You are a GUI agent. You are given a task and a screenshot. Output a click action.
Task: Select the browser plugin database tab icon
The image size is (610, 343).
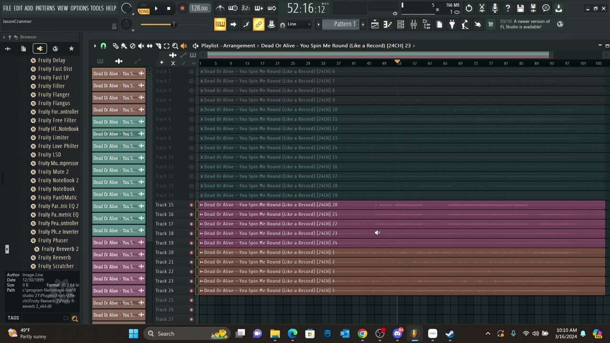40,49
